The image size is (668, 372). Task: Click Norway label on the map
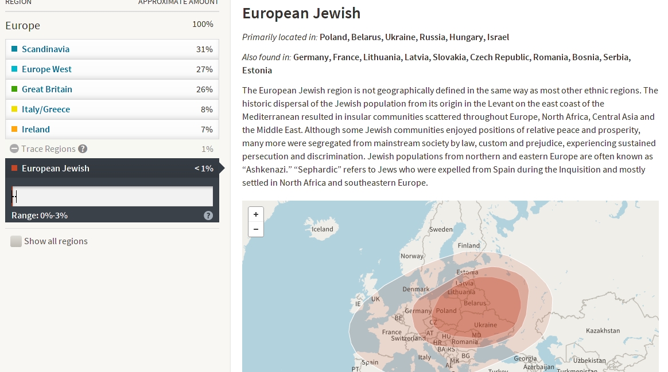click(x=411, y=256)
